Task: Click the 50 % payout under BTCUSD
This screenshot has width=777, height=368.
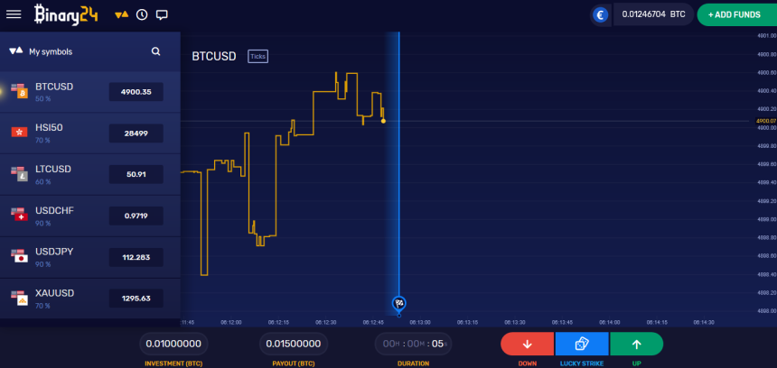Action: [43, 99]
